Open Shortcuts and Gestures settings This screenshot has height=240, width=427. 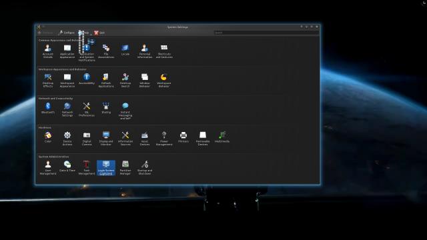[164, 51]
